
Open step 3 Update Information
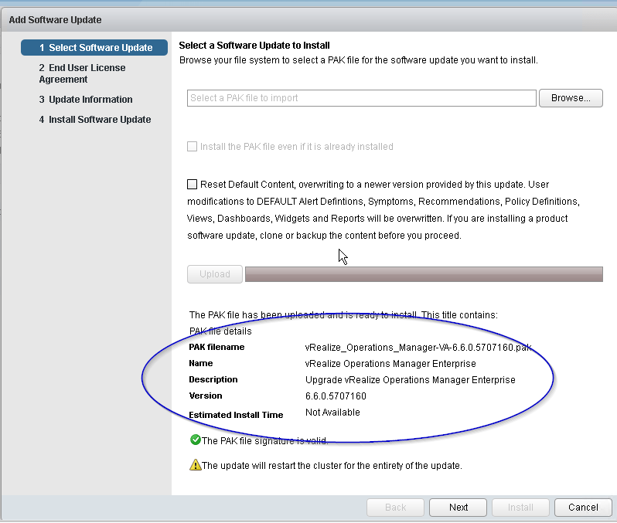[x=86, y=100]
